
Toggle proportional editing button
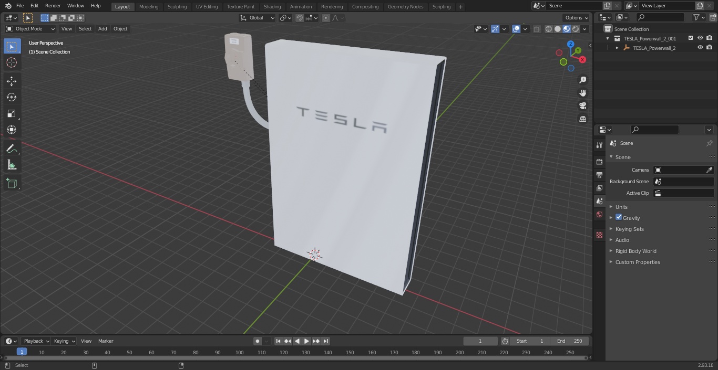click(x=326, y=18)
